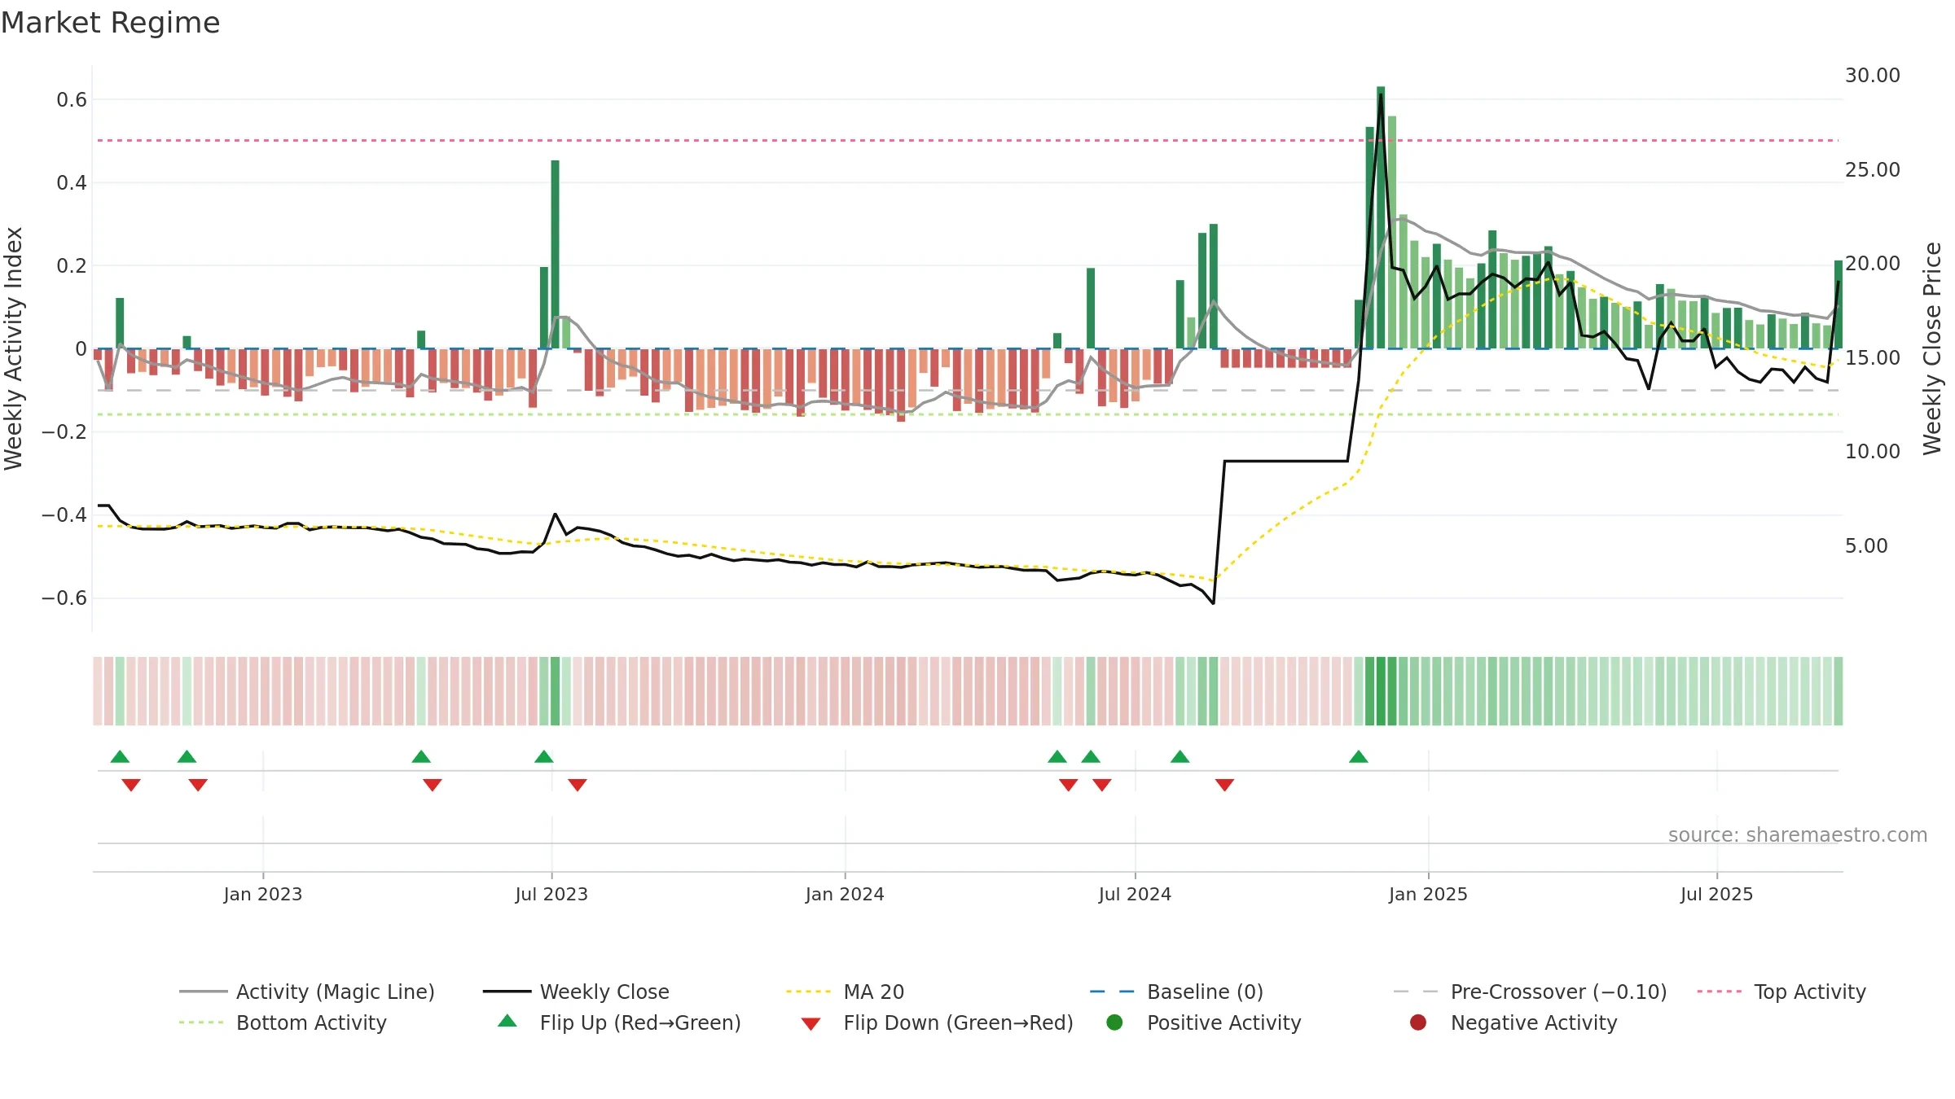
Task: Click the flip-down triangle just after Jul 2023
Action: click(x=578, y=785)
